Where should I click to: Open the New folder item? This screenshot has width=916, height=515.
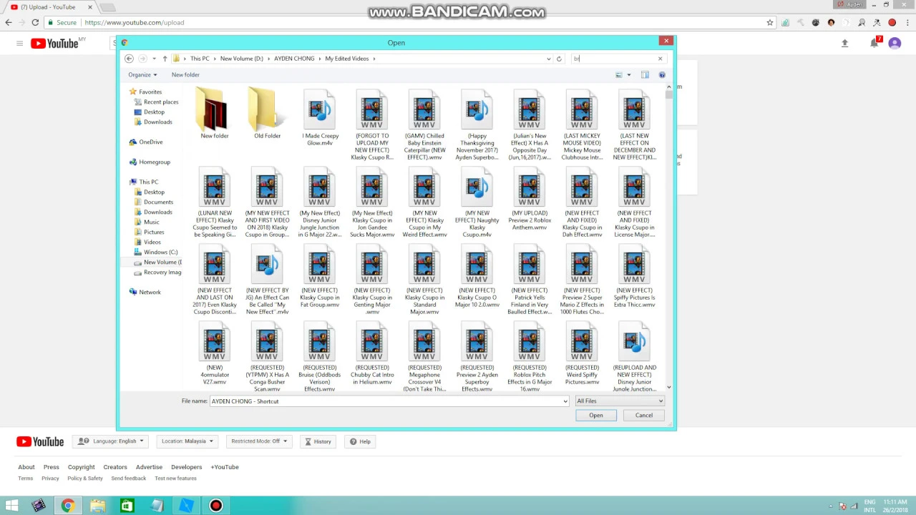[x=215, y=114]
